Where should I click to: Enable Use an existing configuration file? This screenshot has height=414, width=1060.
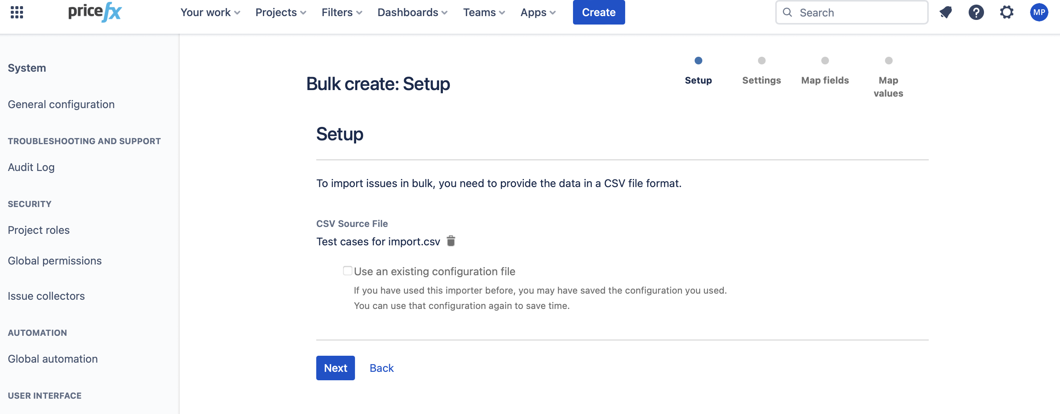(348, 271)
